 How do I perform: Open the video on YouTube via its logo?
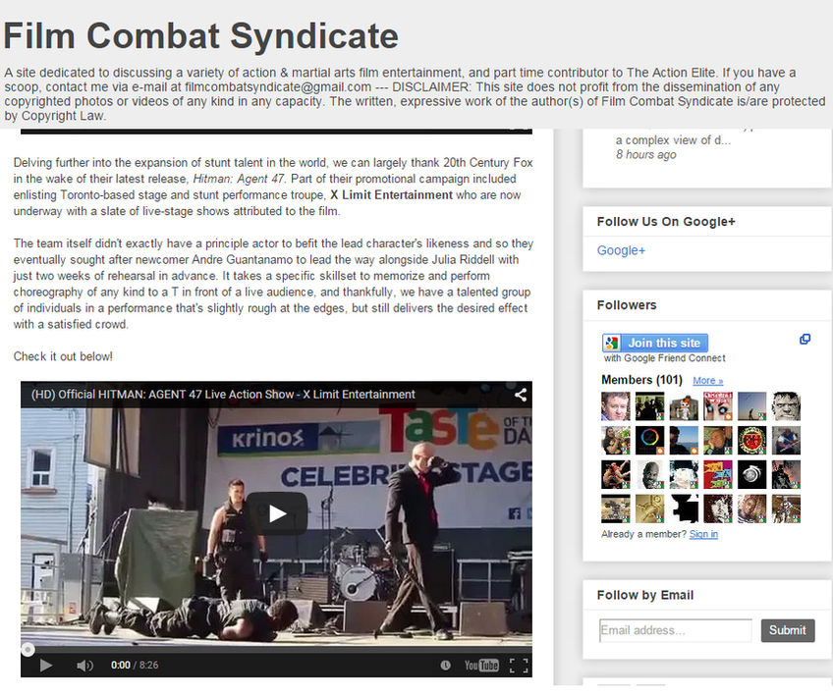tap(481, 666)
